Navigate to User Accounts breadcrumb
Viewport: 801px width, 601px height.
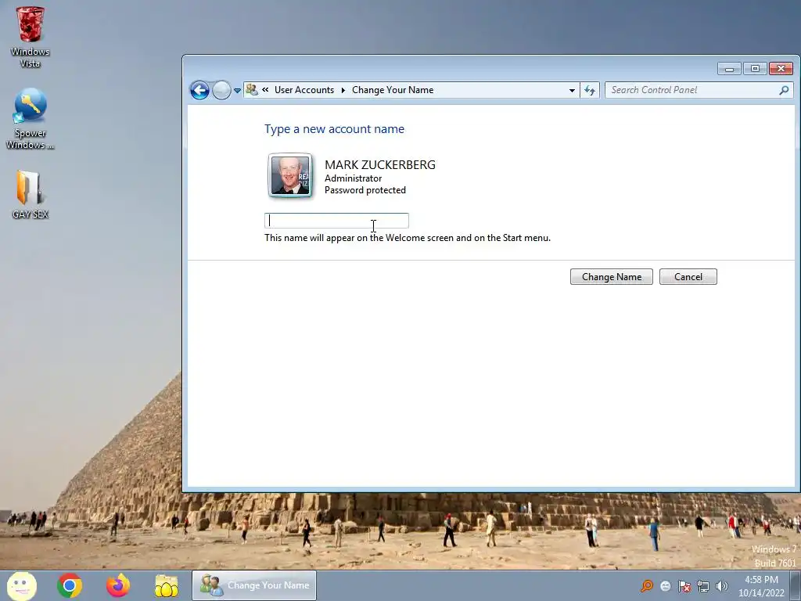tap(304, 90)
